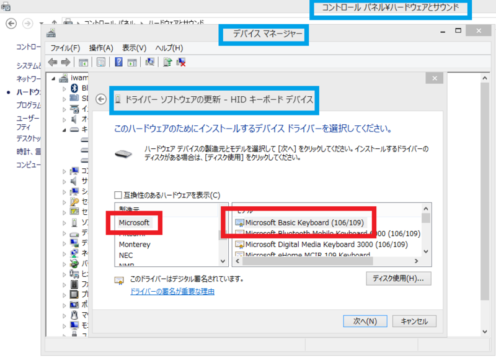This screenshot has width=496, height=357.
Task: Open ドライバーの署名が重要な理由 link
Action: pos(172,291)
